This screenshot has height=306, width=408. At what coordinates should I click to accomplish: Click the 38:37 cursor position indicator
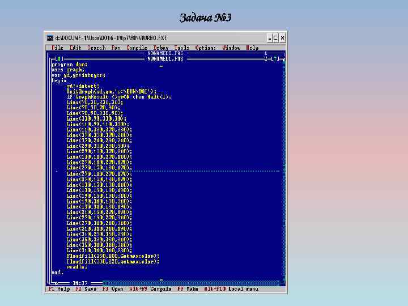[80, 283]
